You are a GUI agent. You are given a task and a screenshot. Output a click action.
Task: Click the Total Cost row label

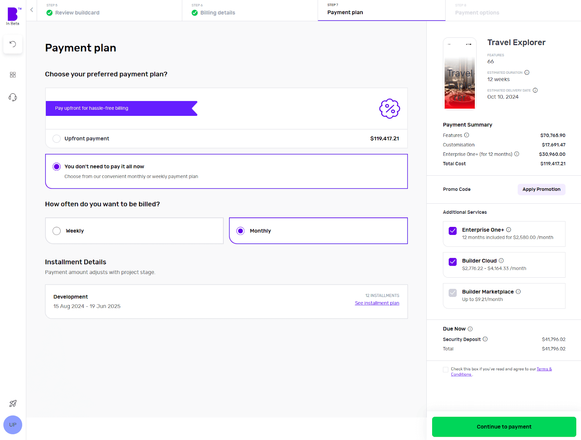click(x=454, y=164)
